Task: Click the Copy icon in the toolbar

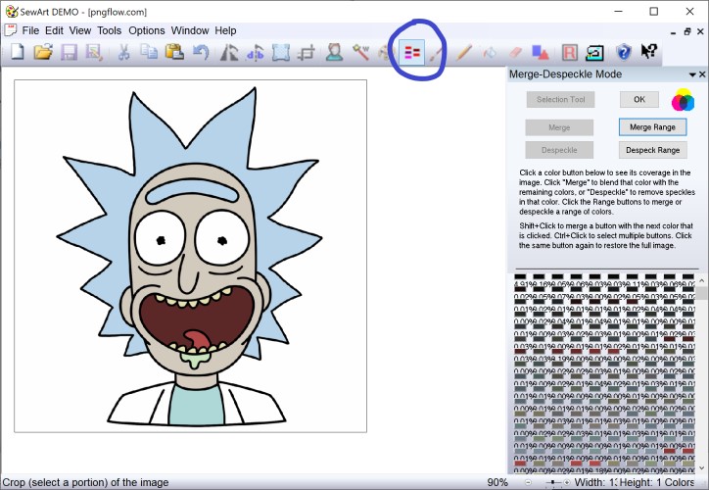Action: pos(149,52)
